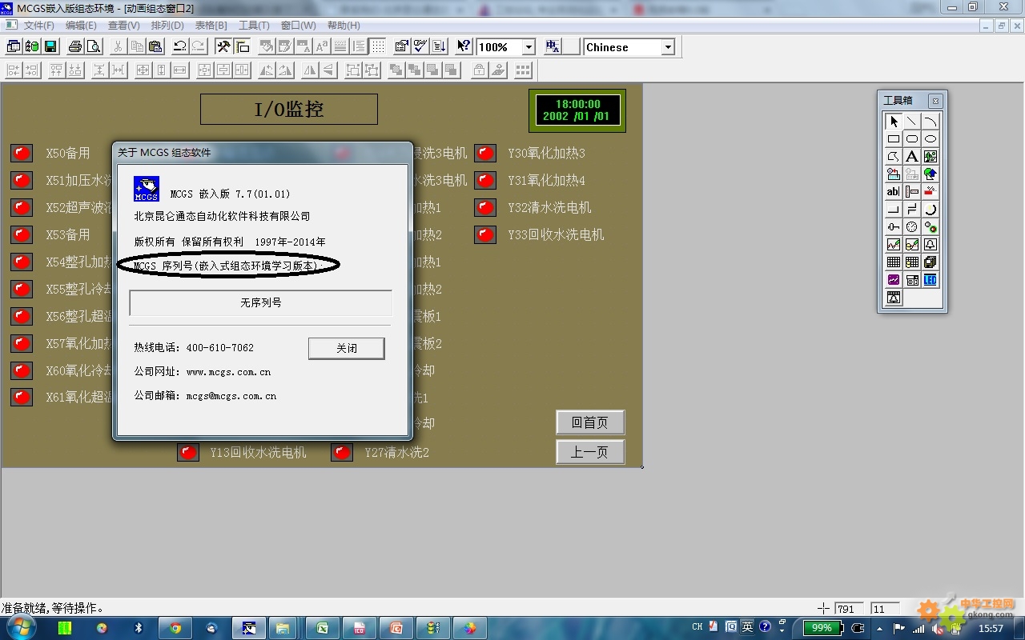Select the text label 'A' tool
This screenshot has height=640, width=1025.
click(x=912, y=157)
